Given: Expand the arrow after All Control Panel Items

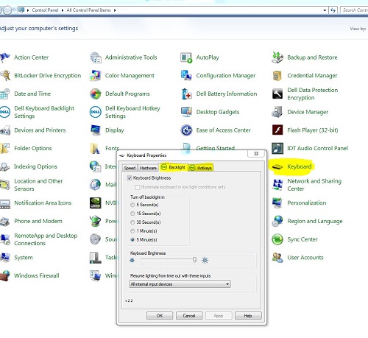Looking at the screenshot, I should coord(115,10).
